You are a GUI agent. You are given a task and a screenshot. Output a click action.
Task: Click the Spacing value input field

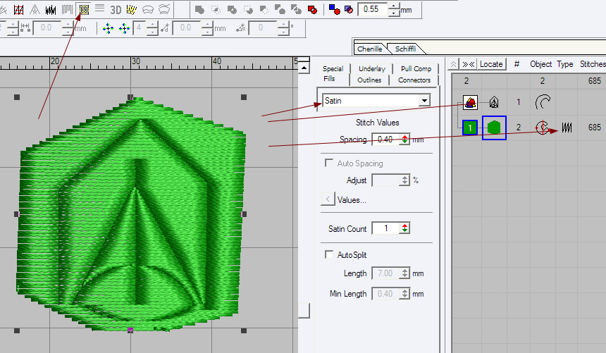(385, 140)
